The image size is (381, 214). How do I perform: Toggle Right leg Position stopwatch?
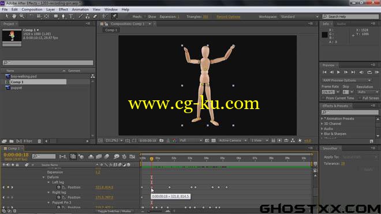click(58, 197)
